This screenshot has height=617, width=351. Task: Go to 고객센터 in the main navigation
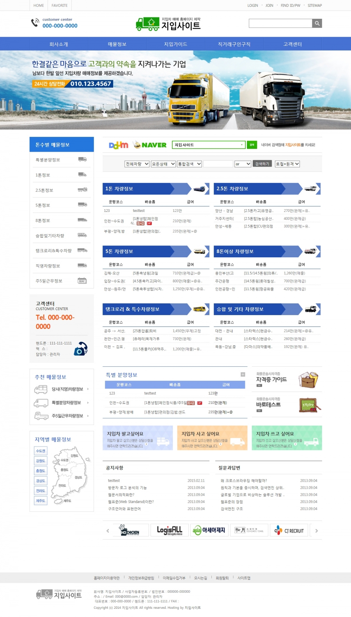(x=292, y=44)
